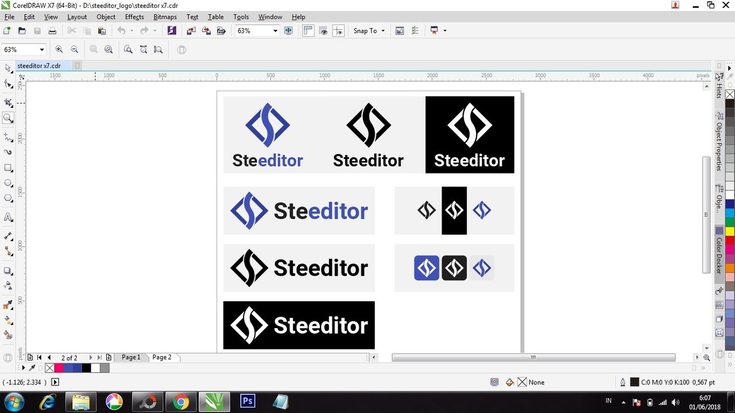Toggle Show Guidelines button
The width and height of the screenshot is (735, 413).
click(x=338, y=30)
